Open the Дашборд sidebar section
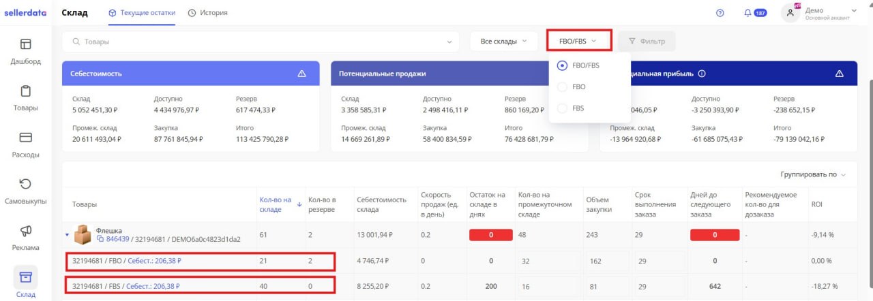873x301 pixels. coord(25,52)
